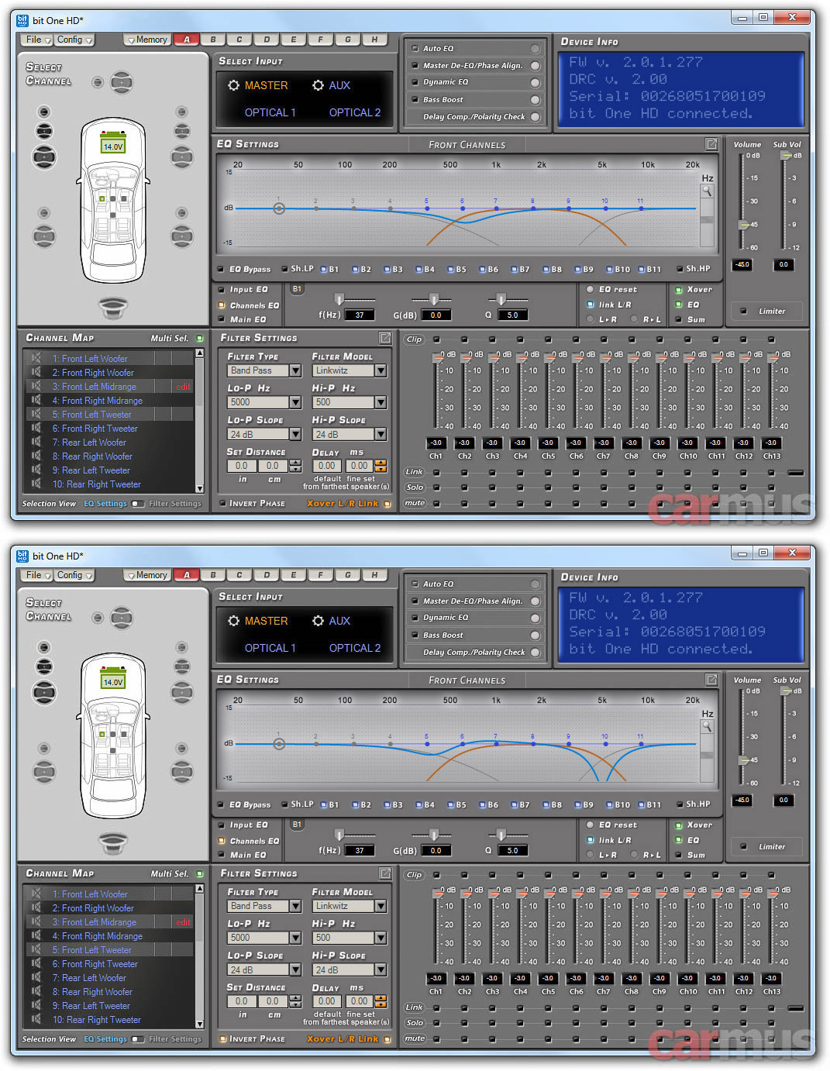Viewport: 830px width, 1071px height.
Task: Toggle Xover display in the upper window
Action: tap(679, 289)
